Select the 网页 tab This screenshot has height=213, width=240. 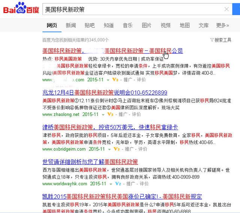tap(52, 25)
